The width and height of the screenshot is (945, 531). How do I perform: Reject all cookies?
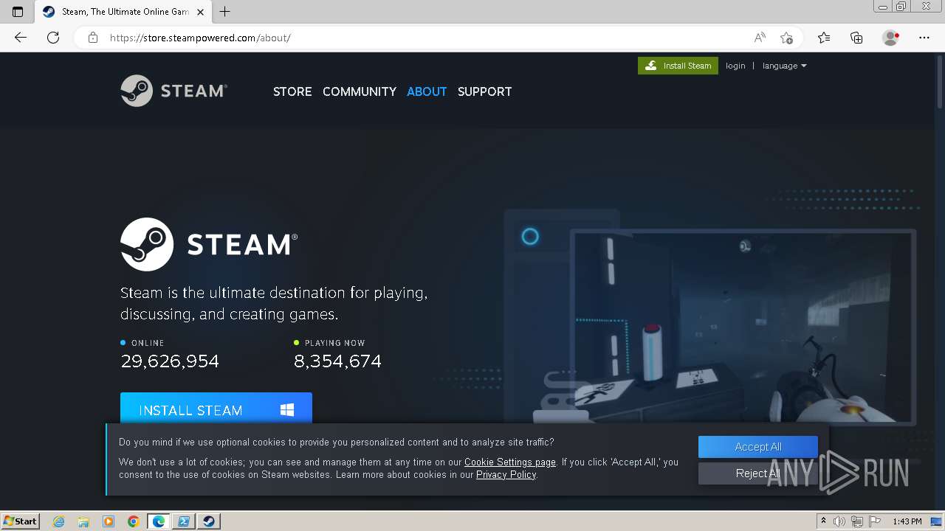pos(758,473)
